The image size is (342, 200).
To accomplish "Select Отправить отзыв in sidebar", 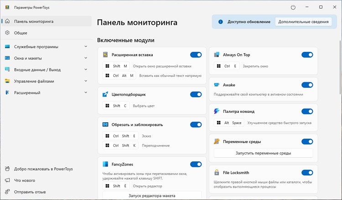I will [x=47, y=192].
